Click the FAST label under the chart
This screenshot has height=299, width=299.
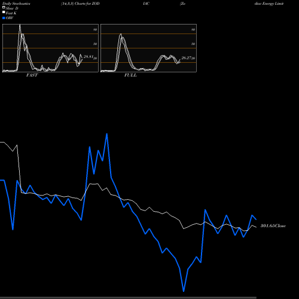pos(32,75)
